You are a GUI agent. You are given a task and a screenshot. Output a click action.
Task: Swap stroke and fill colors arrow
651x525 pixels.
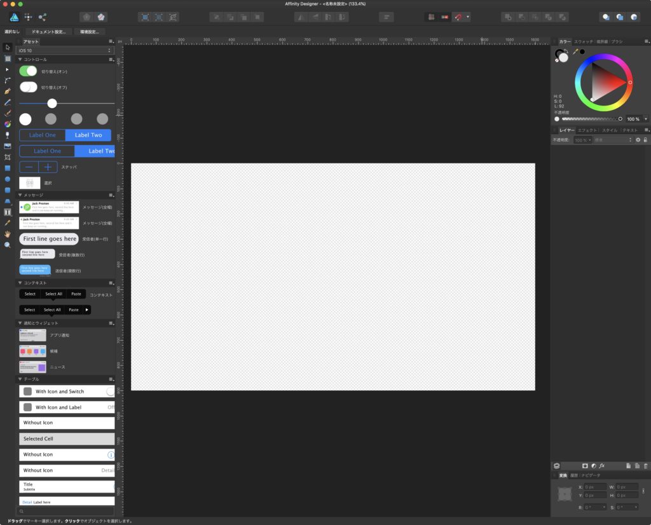point(566,51)
